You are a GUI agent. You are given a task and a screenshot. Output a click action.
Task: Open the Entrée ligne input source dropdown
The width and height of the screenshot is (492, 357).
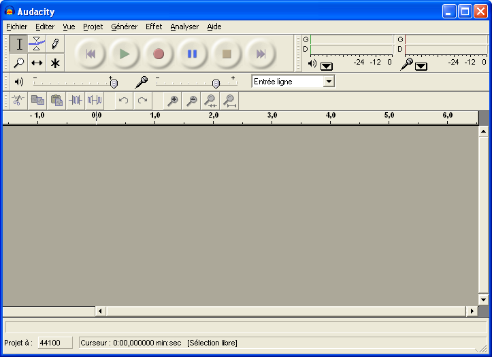[x=329, y=82]
